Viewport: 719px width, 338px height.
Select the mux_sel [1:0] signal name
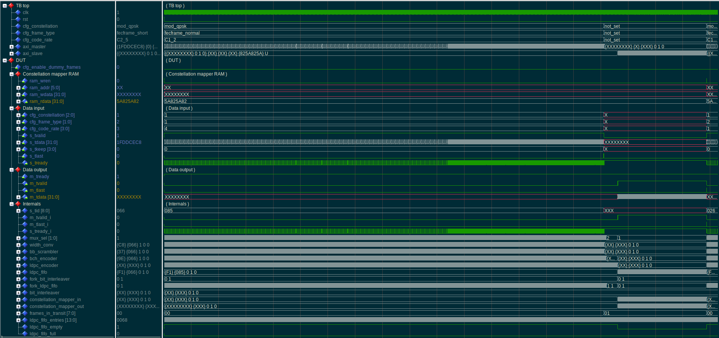point(43,238)
